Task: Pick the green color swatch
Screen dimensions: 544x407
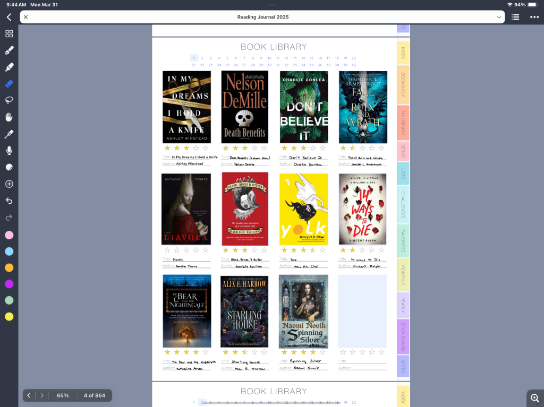Action: tap(9, 300)
